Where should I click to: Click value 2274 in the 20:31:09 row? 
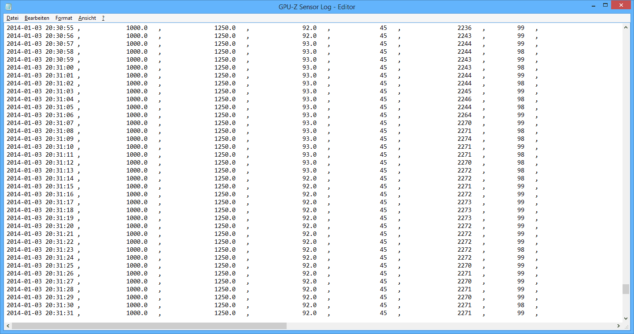(464, 139)
